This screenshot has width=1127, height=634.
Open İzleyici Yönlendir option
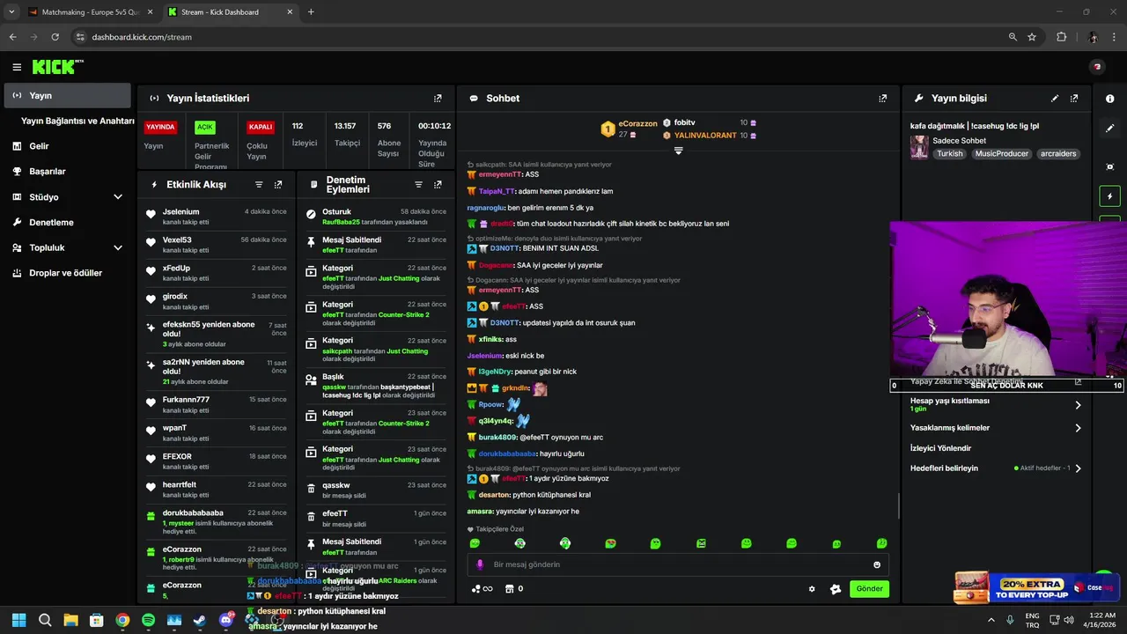(x=940, y=448)
